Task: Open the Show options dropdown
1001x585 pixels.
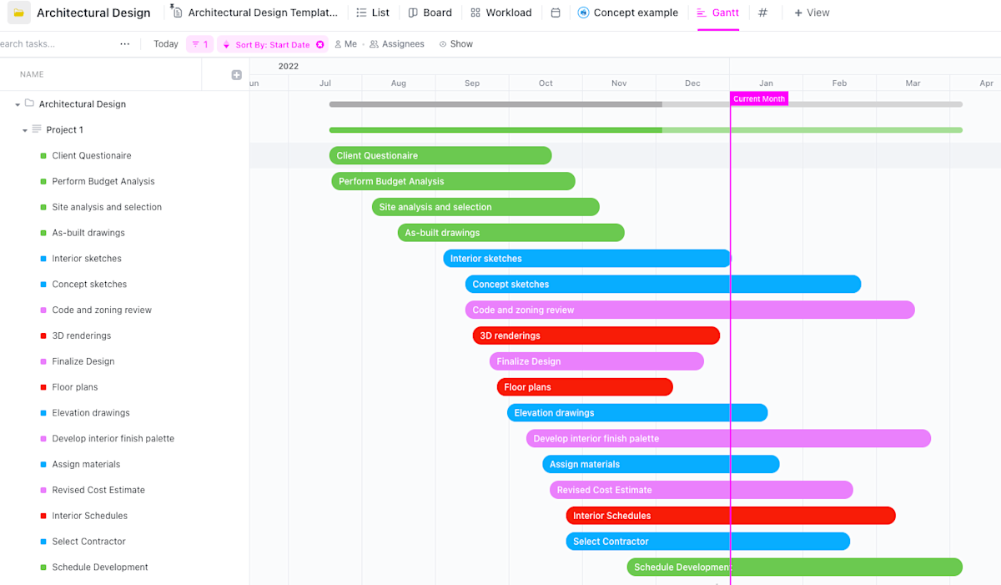Action: (455, 43)
